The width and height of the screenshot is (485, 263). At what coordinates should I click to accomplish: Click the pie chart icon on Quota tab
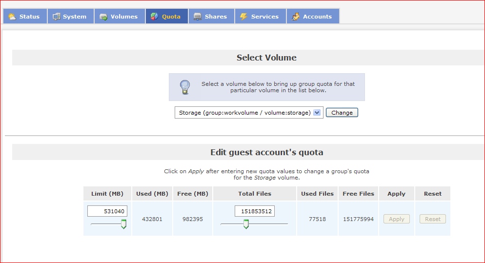154,17
